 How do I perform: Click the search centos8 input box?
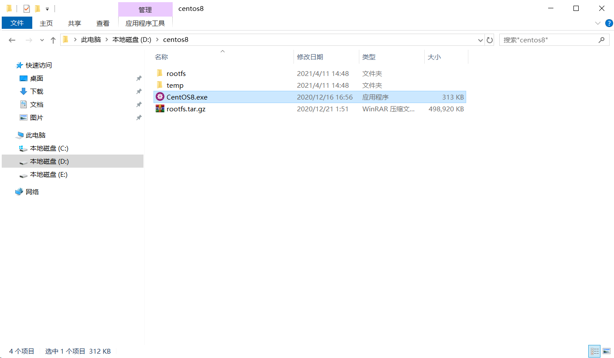(549, 40)
